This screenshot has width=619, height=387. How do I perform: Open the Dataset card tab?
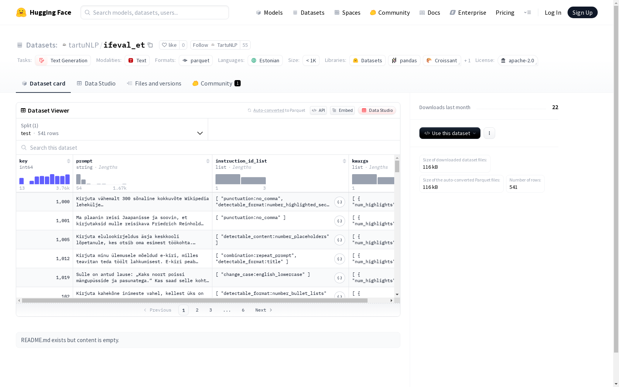point(43,83)
